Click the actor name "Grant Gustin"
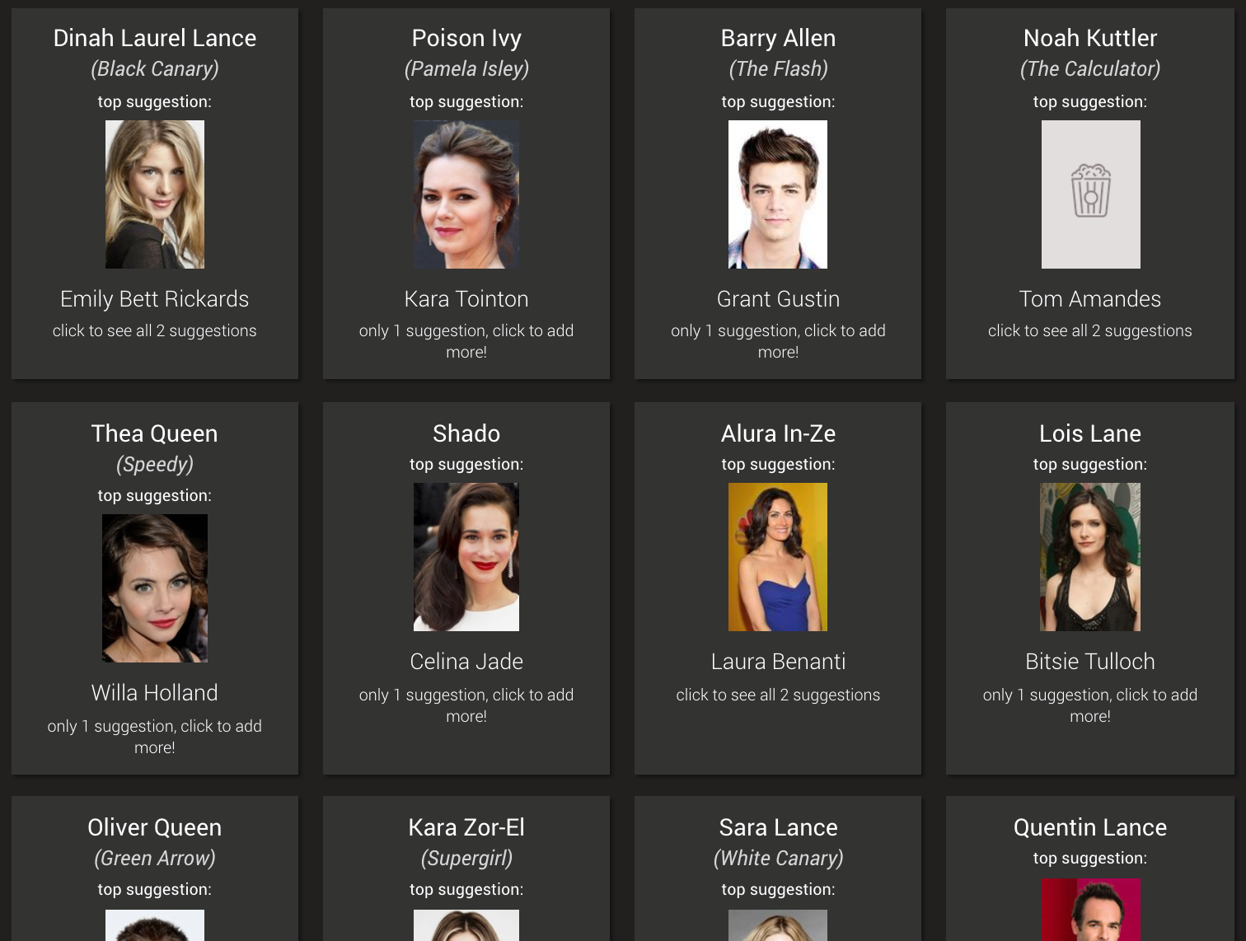Image resolution: width=1246 pixels, height=941 pixels. pyautogui.click(x=778, y=299)
